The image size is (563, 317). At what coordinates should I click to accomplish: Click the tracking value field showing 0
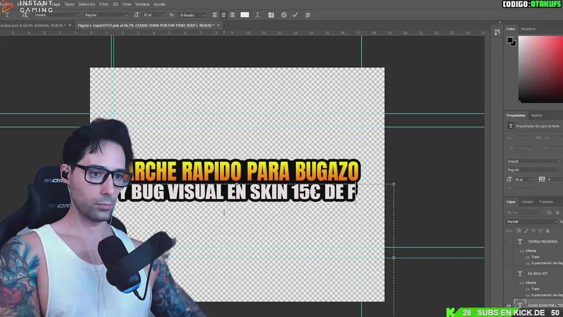pyautogui.click(x=554, y=179)
